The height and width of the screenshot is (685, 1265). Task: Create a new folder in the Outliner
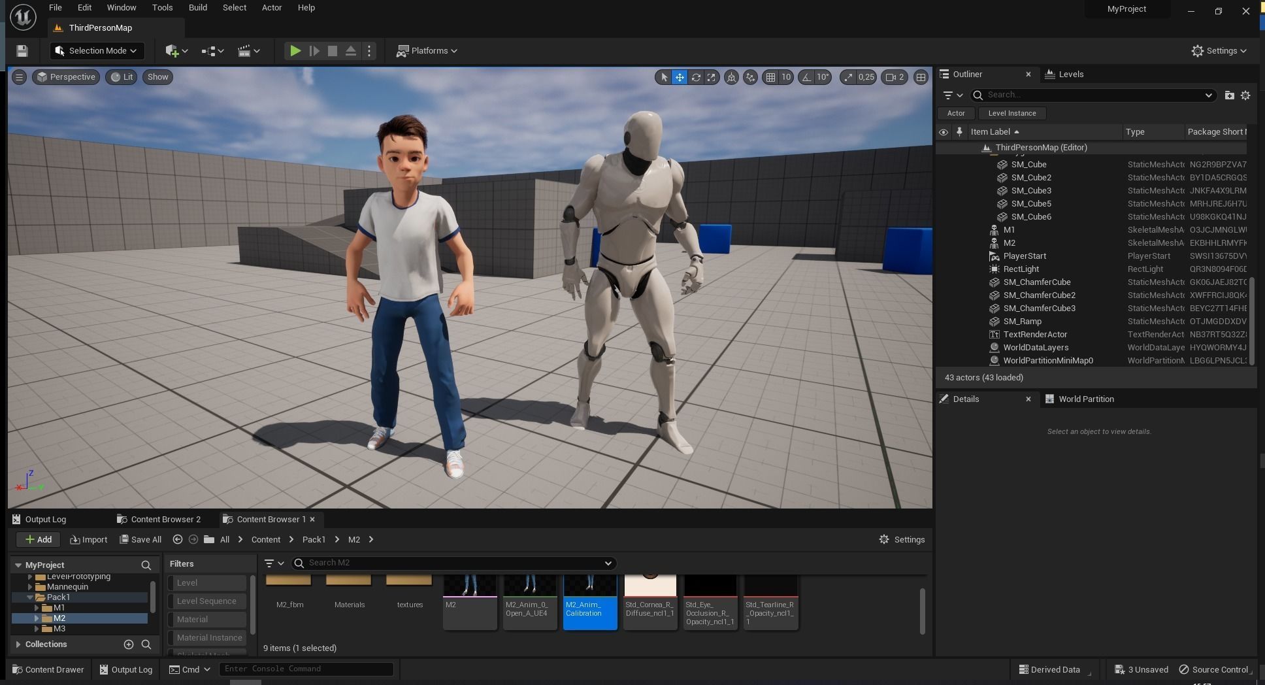1229,95
